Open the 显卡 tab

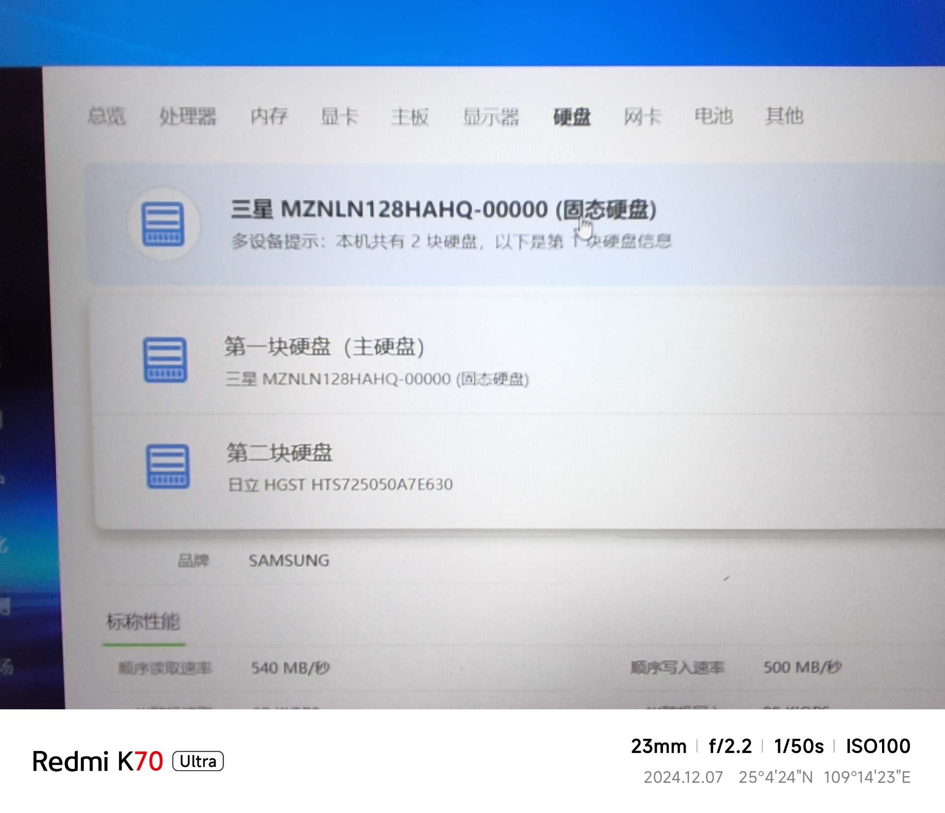click(339, 117)
